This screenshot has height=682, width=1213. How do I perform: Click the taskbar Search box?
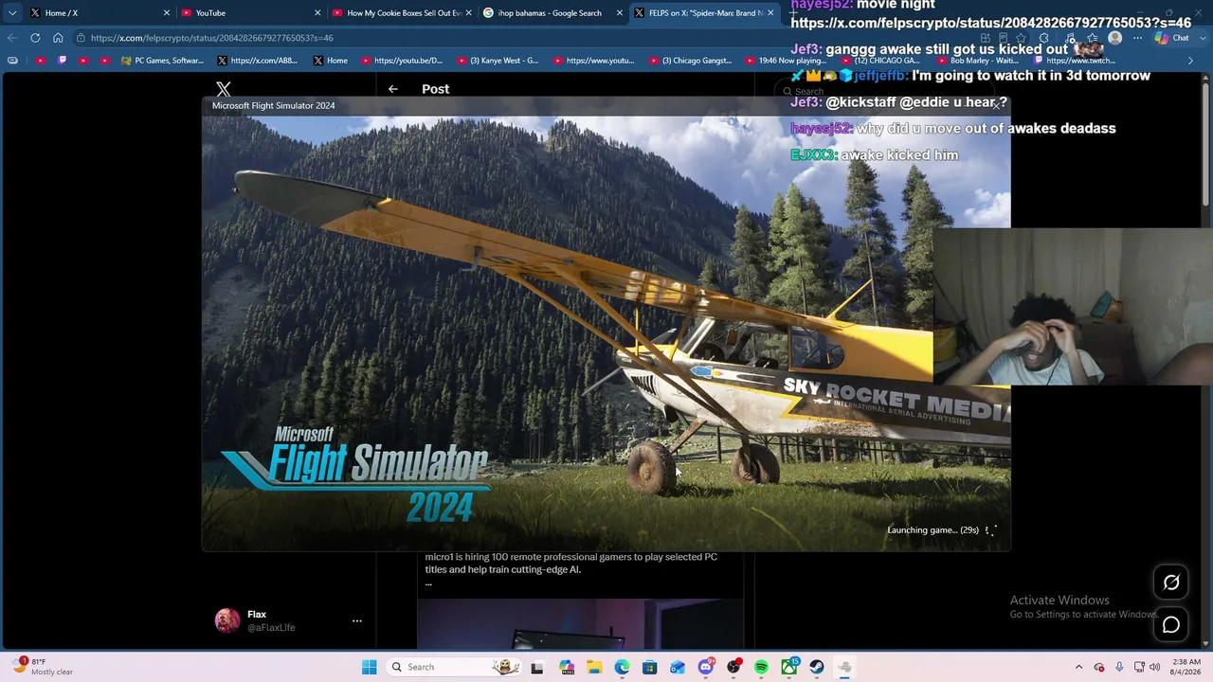coord(453,667)
